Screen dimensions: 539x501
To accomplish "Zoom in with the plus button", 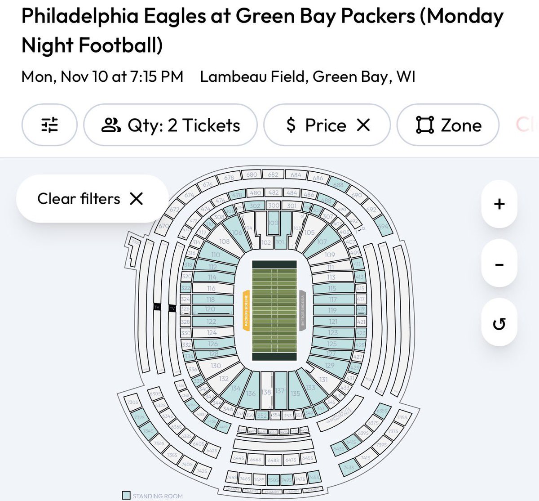I will click(x=499, y=204).
